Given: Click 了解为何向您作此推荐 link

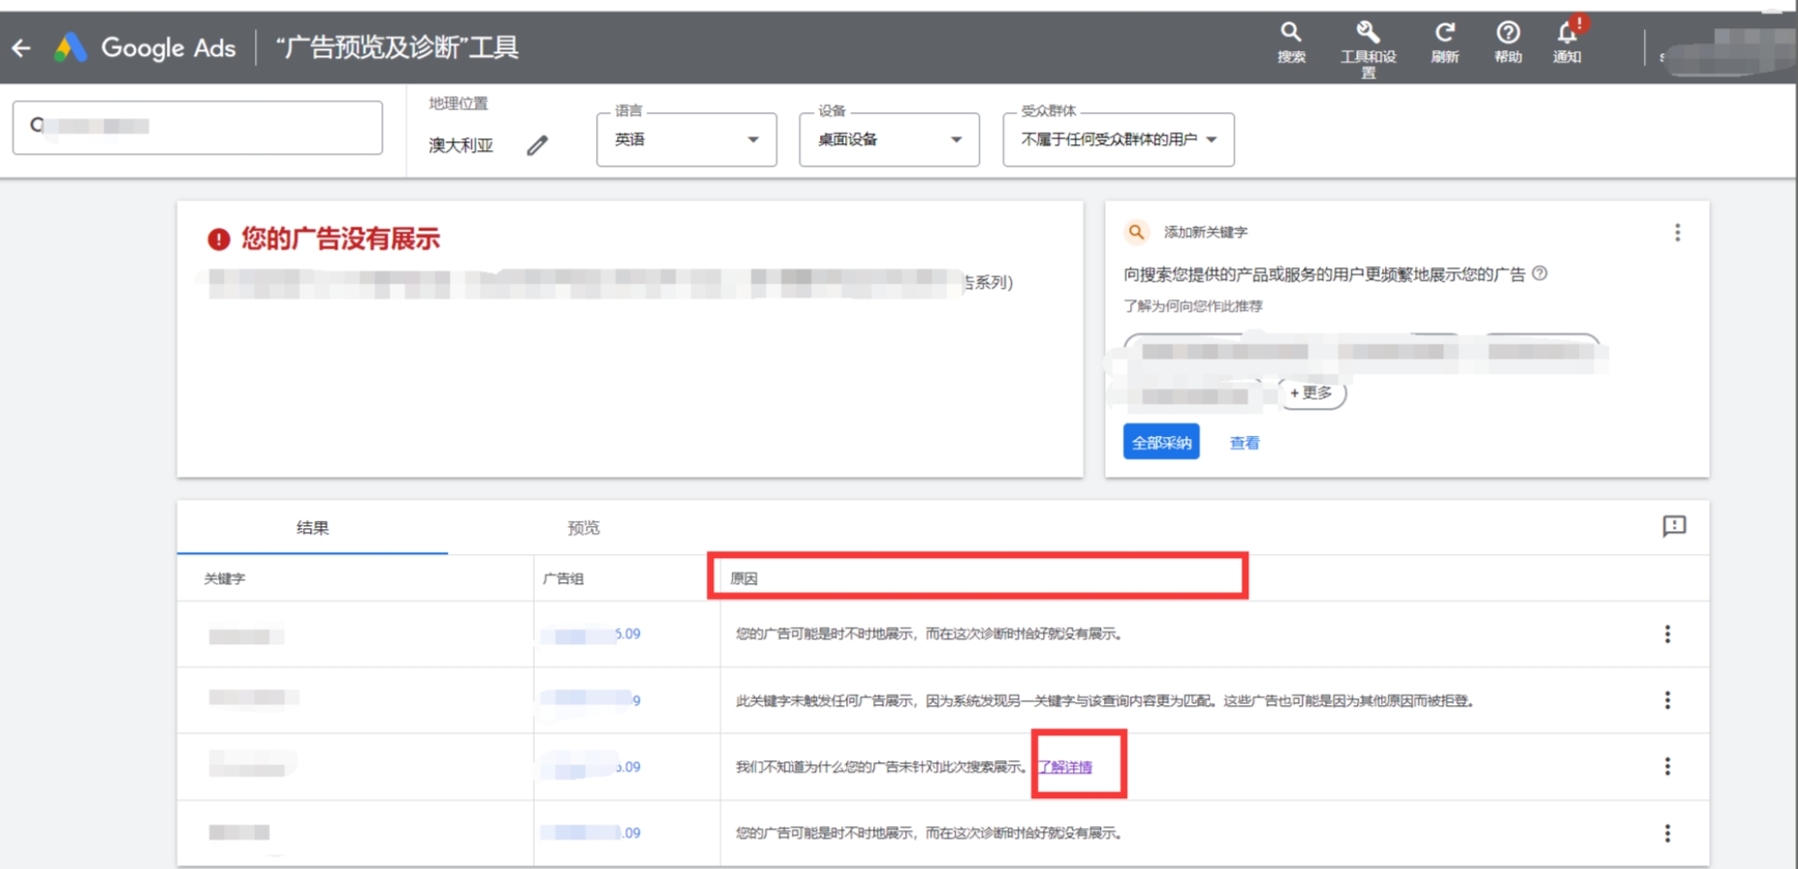Looking at the screenshot, I should [x=1193, y=306].
